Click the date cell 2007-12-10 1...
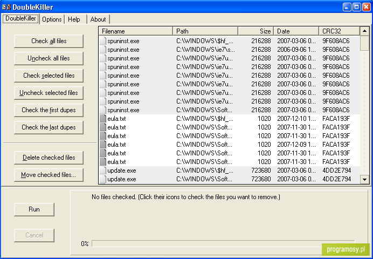Screen dimensions: 373x259 pyautogui.click(x=296, y=119)
